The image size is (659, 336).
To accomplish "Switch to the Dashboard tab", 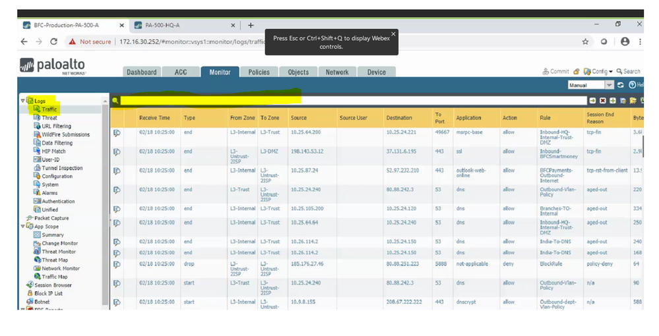I will tap(142, 72).
